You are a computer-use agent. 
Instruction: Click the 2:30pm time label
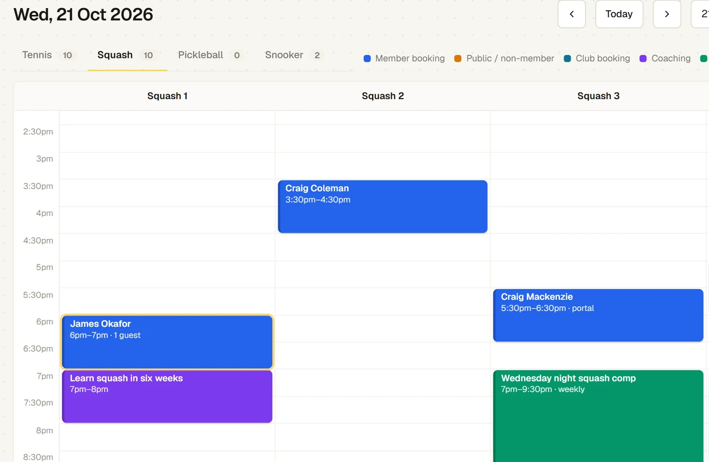pos(38,132)
